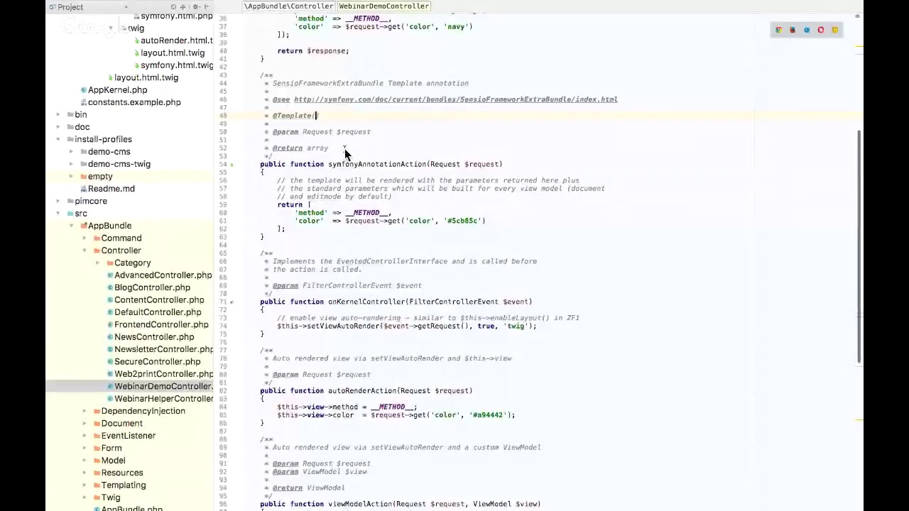Viewport: 909px width, 511px height.
Task: Select the \AppBundle\Controller breadcrumb
Action: click(x=288, y=6)
